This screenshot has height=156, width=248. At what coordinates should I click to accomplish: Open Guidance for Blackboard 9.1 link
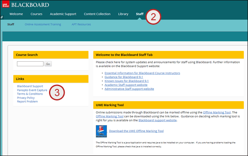click(x=124, y=77)
